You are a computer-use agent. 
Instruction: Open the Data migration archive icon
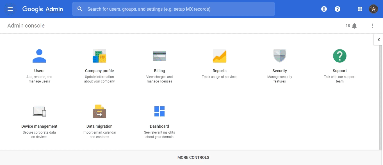tap(99, 111)
